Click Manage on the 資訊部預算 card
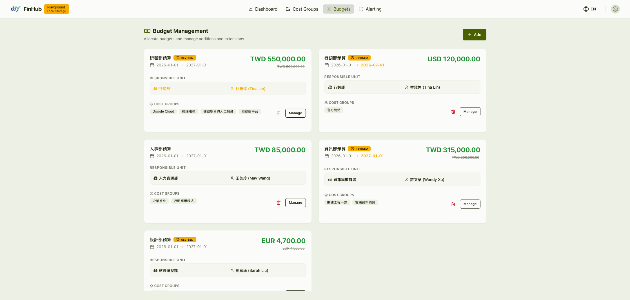 click(470, 204)
